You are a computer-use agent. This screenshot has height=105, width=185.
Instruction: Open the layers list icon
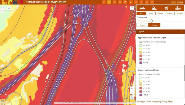[x=136, y=2]
